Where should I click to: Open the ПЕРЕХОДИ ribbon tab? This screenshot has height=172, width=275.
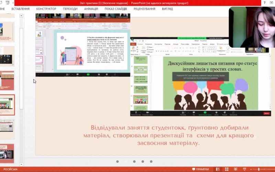70,9
